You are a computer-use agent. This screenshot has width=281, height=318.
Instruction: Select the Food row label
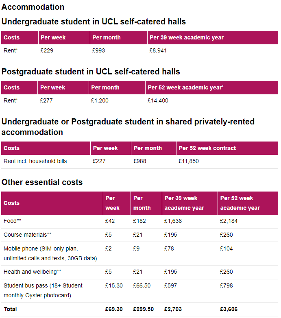[x=12, y=221]
